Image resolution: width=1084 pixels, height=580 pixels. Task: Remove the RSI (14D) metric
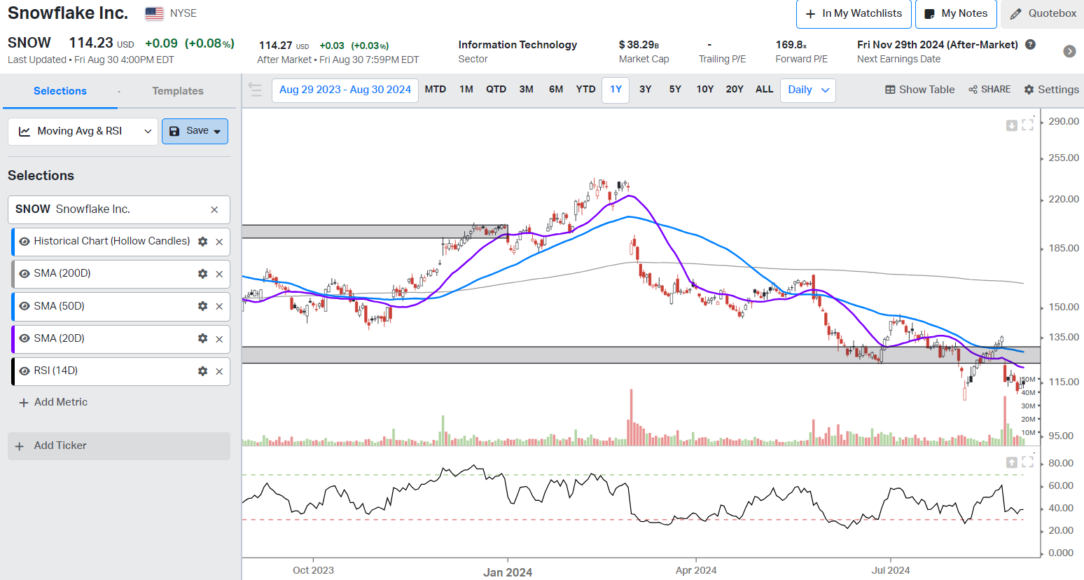point(219,371)
